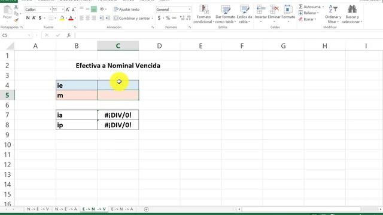Open Alineación dialog launcher
The width and height of the screenshot is (383, 215).
(x=153, y=27)
